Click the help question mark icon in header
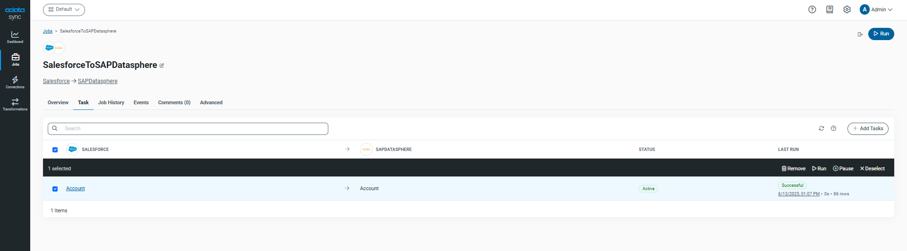Screen dimensions: 907x251 [x=812, y=9]
